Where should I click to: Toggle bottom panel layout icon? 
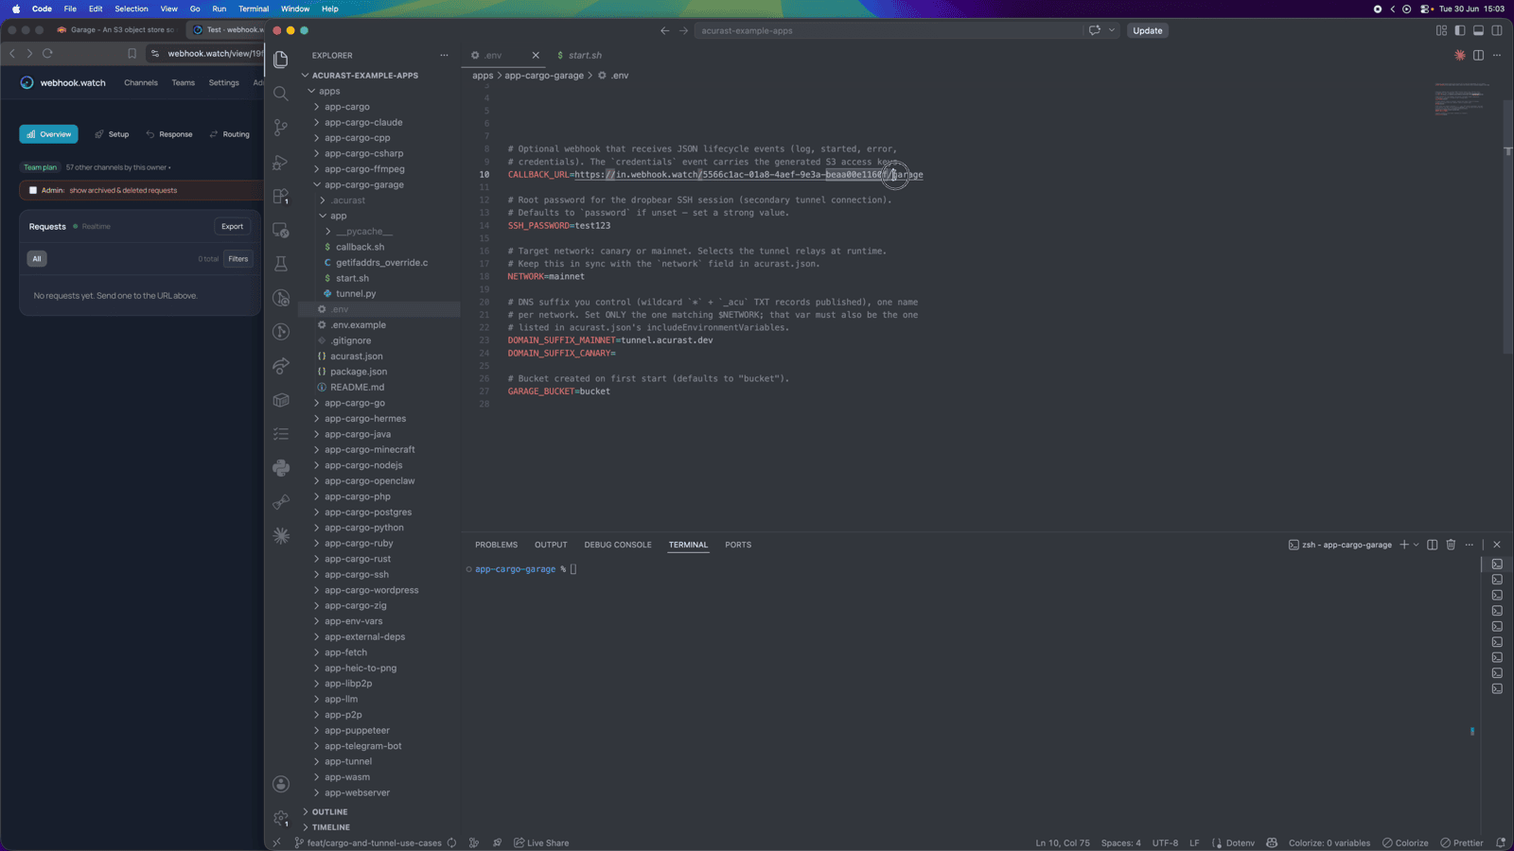(1478, 30)
